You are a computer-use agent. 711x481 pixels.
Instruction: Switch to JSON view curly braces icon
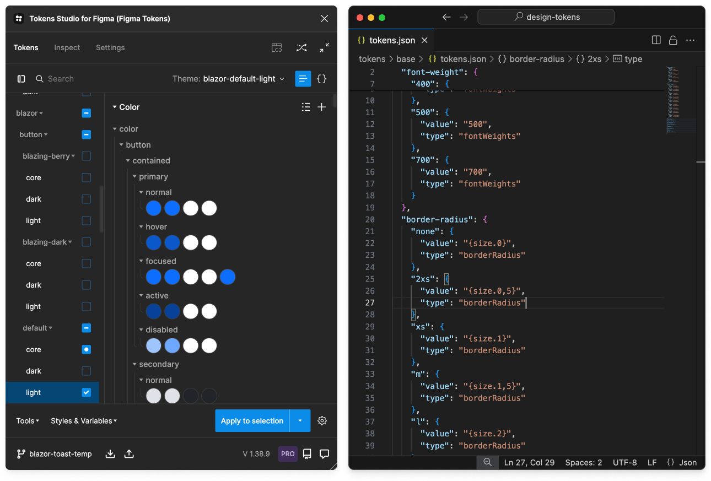click(x=322, y=79)
